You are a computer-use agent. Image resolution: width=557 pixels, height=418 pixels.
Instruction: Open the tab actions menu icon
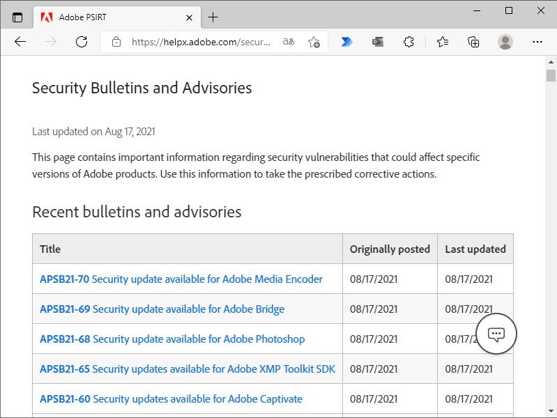pyautogui.click(x=17, y=17)
